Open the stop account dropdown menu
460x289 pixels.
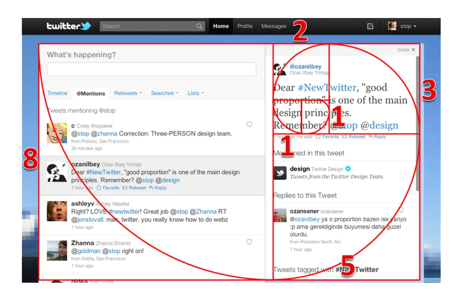[408, 26]
